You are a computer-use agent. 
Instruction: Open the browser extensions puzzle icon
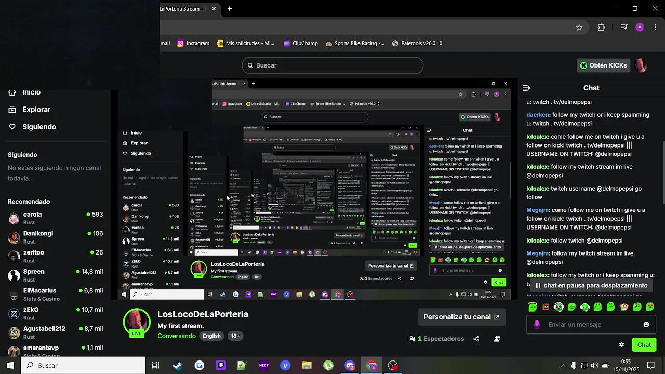[x=602, y=28]
